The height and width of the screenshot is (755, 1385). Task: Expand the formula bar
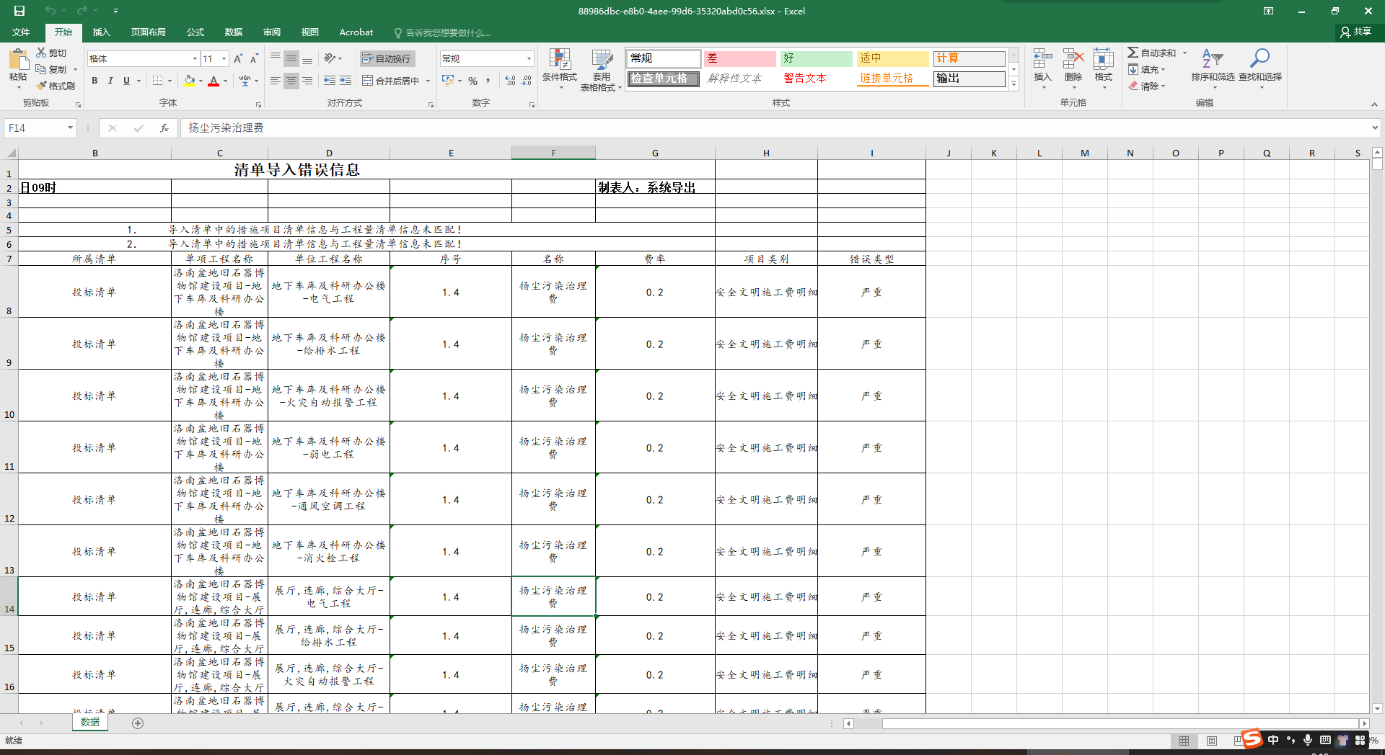click(1375, 128)
